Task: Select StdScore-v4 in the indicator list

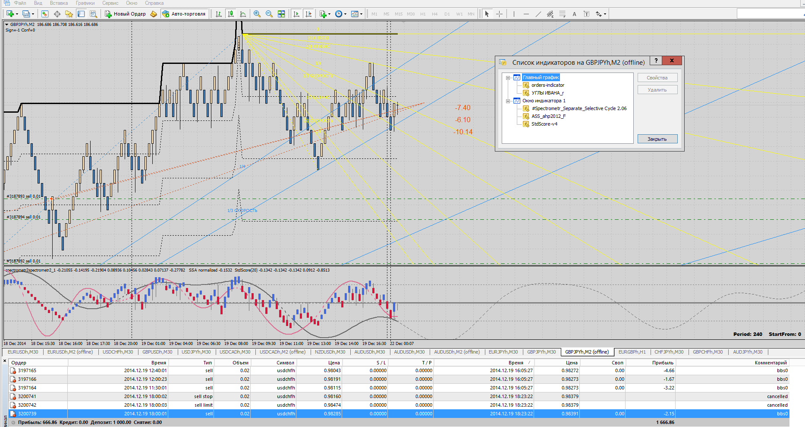Action: (544, 124)
